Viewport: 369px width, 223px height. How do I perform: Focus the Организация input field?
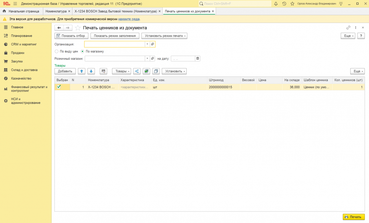point(115,44)
